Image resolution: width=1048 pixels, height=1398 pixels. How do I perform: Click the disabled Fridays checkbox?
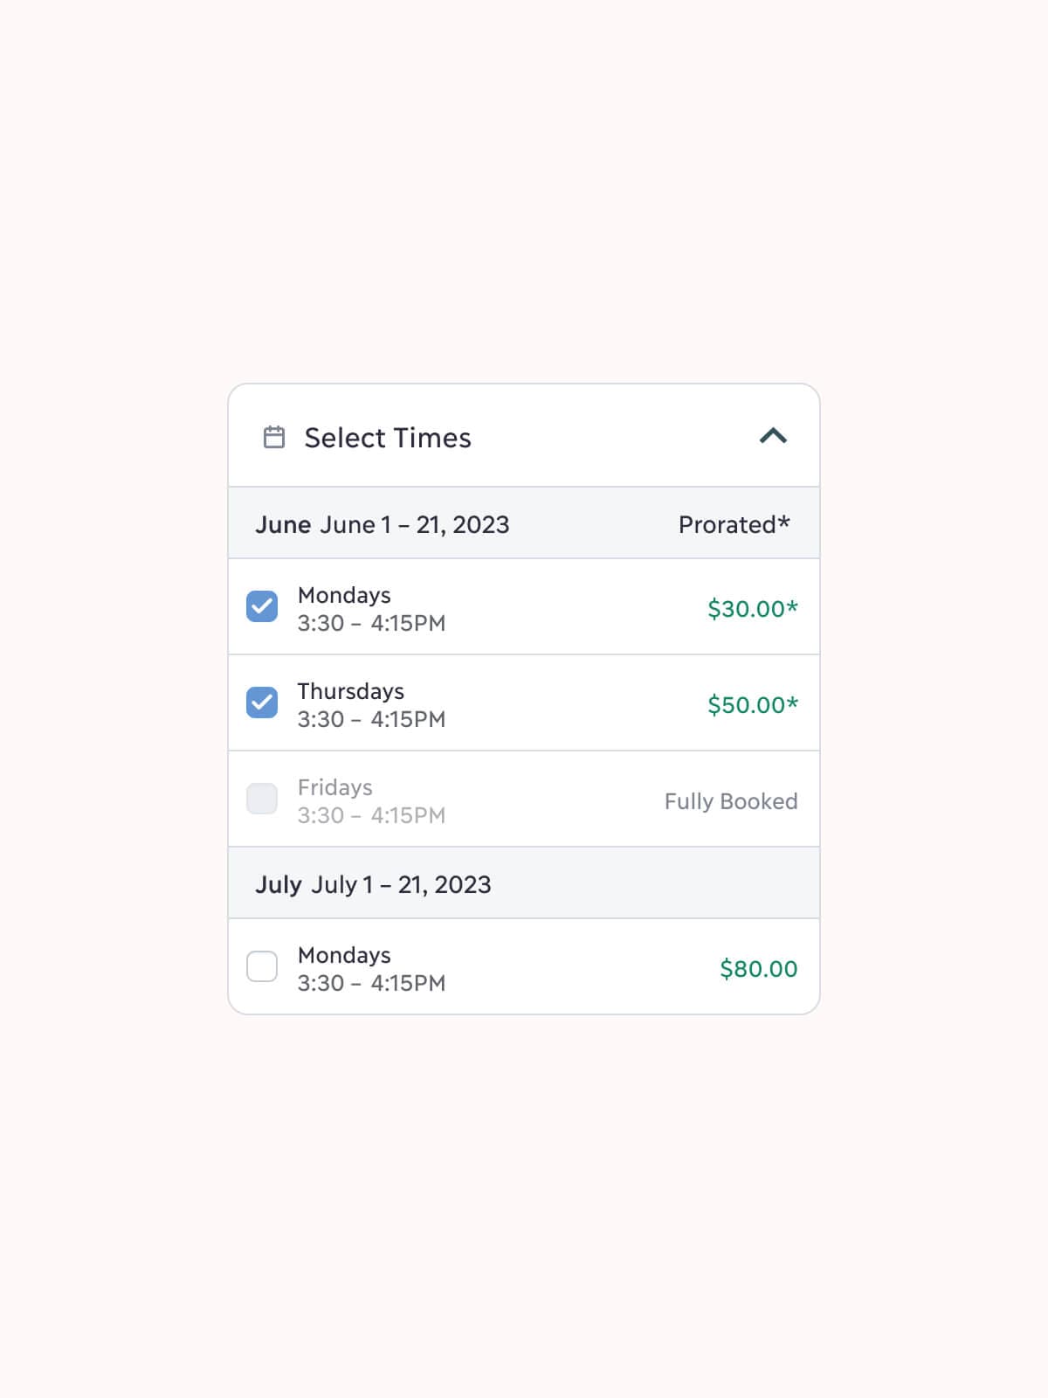click(x=262, y=799)
